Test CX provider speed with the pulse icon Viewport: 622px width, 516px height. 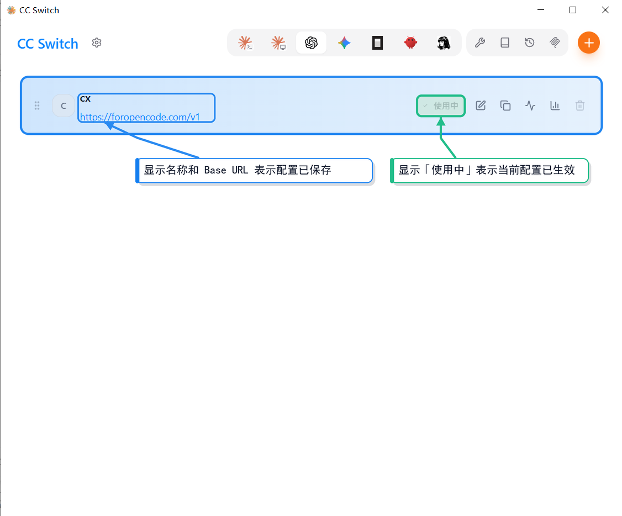(530, 106)
